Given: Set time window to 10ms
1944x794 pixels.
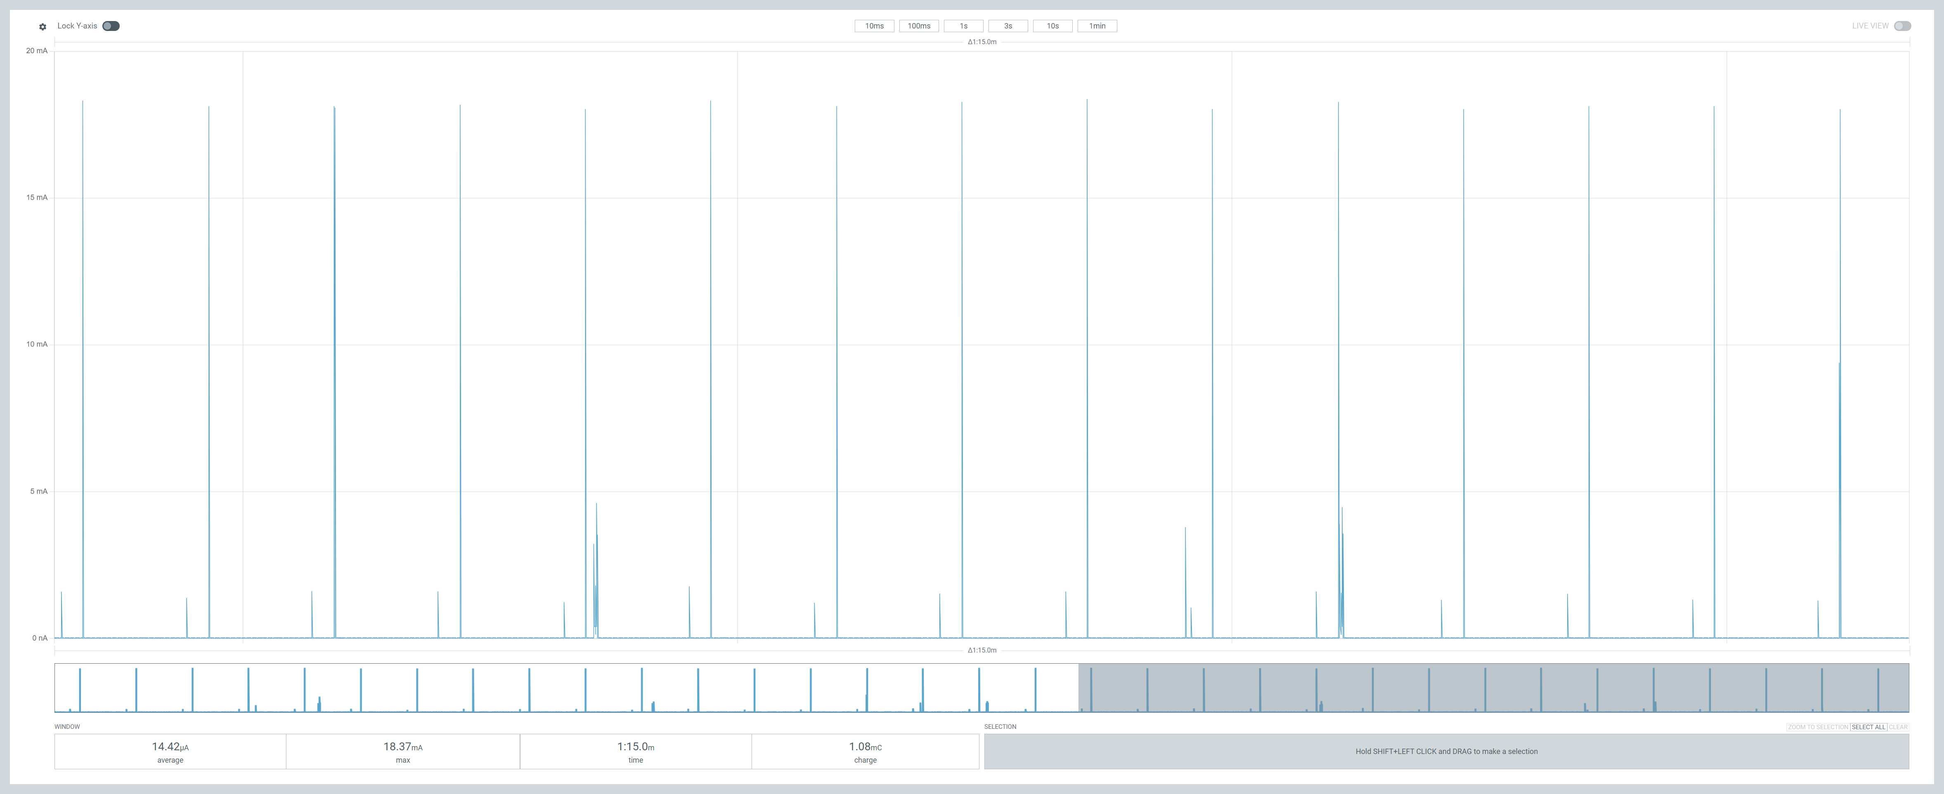Looking at the screenshot, I should pos(874,26).
